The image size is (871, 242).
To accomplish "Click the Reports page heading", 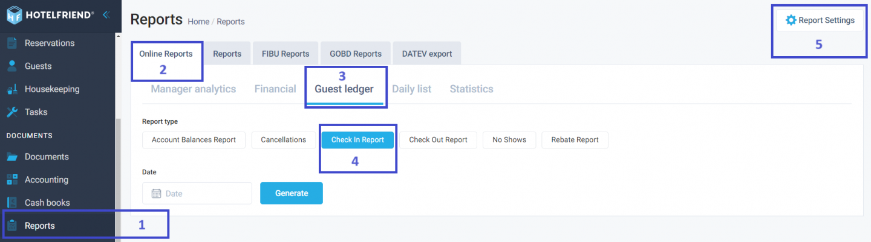I will pyautogui.click(x=156, y=19).
